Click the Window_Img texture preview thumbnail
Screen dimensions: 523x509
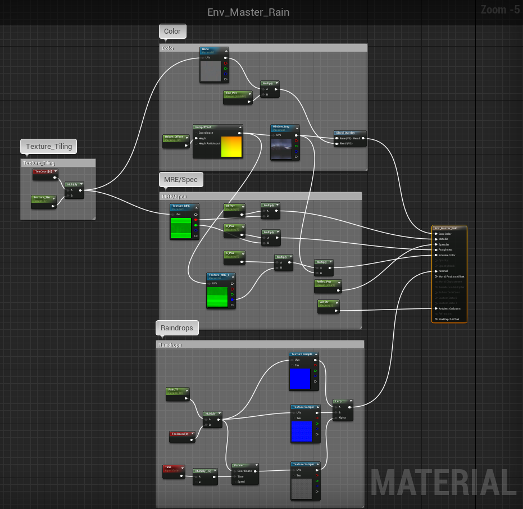click(281, 149)
